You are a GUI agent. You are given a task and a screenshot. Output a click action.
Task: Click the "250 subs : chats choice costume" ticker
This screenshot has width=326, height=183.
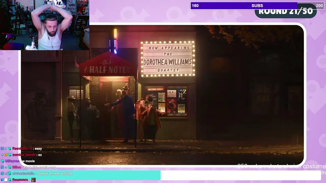click(281, 166)
